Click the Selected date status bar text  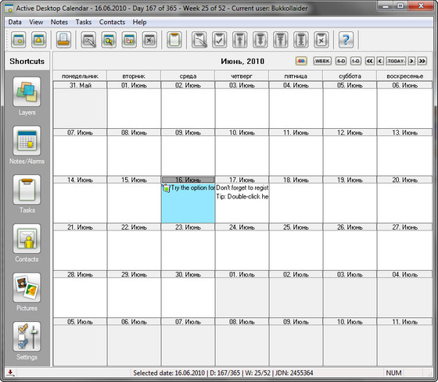pyautogui.click(x=223, y=373)
